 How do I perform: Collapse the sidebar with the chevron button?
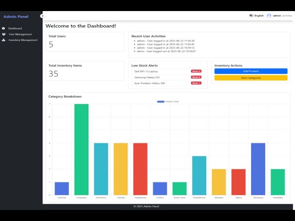42,16
